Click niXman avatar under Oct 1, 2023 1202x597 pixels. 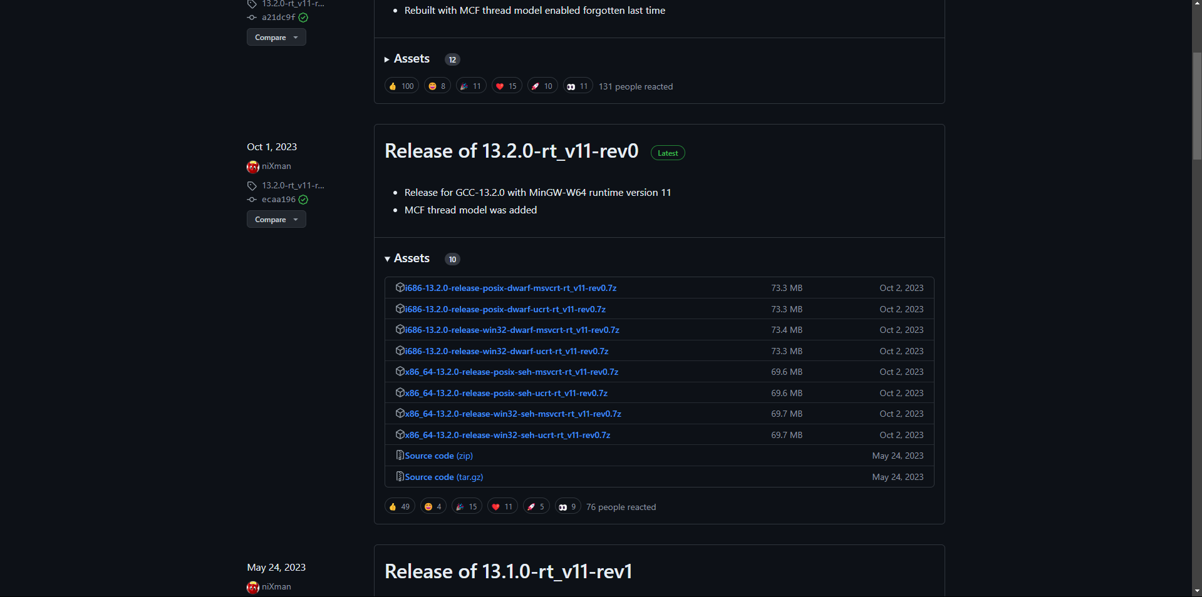(253, 166)
